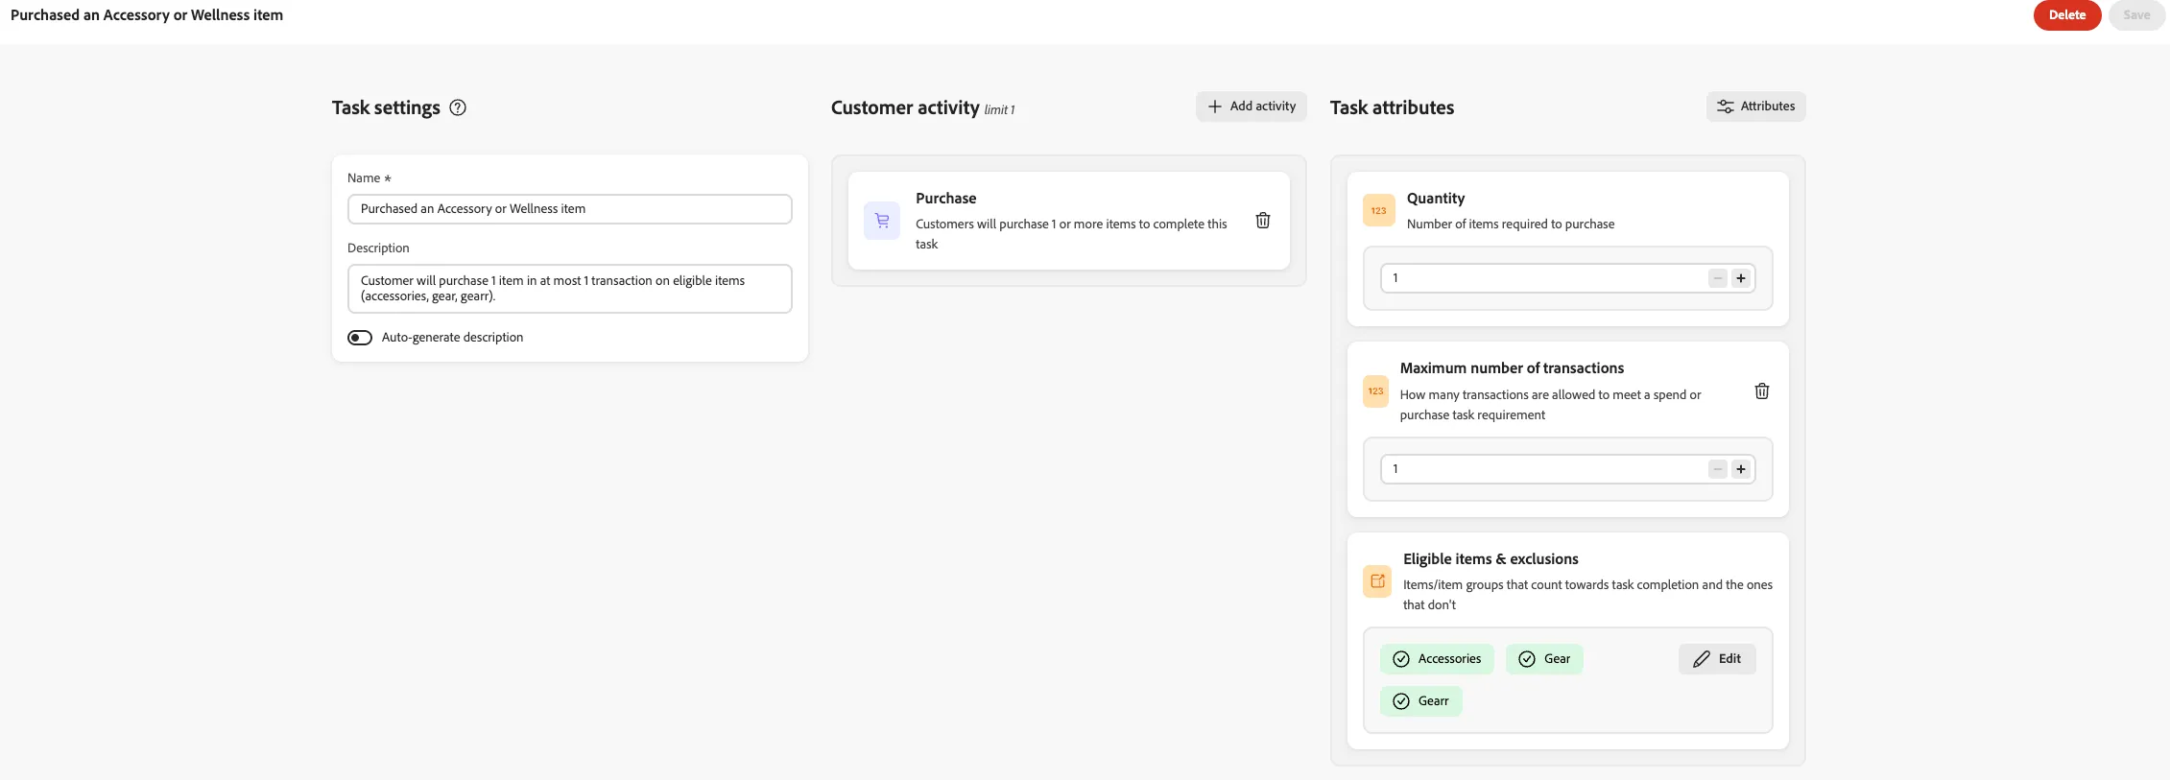Increase Maximum number of transactions with plus
This screenshot has width=2170, height=780.
[x=1741, y=469]
